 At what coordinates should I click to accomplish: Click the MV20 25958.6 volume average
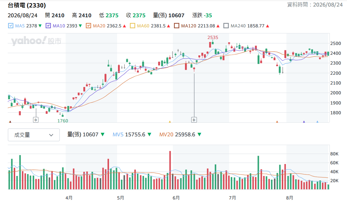click(x=177, y=135)
